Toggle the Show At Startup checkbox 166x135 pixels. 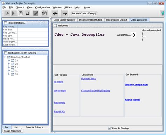point(109,128)
